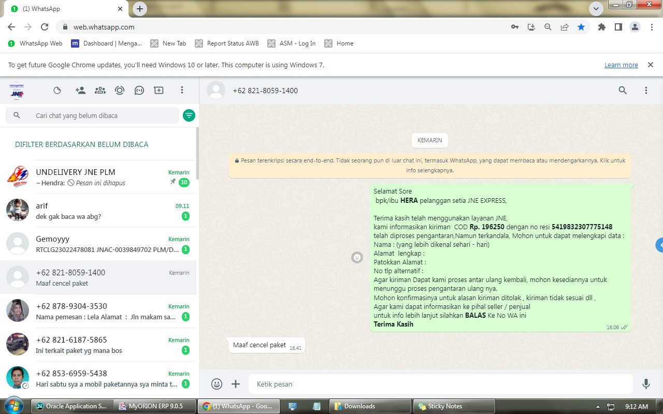Image resolution: width=663 pixels, height=414 pixels.
Task: Open Sticky Notes from the taskbar
Action: pos(455,406)
